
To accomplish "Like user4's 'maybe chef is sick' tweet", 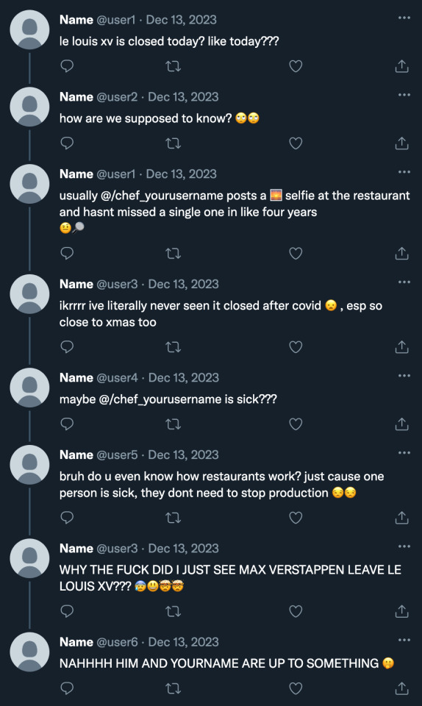I will [296, 424].
